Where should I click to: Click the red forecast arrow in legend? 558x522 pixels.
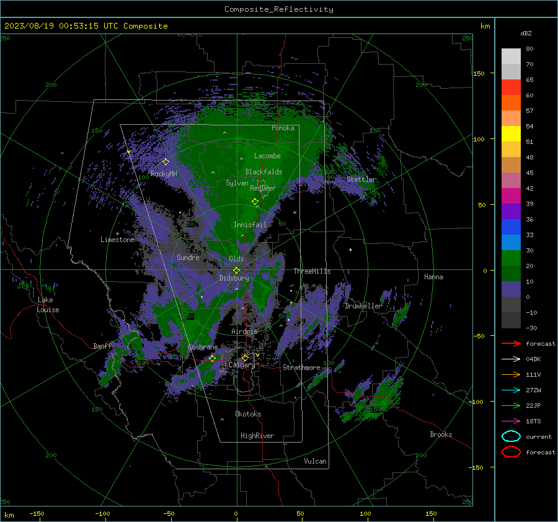pyautogui.click(x=511, y=343)
